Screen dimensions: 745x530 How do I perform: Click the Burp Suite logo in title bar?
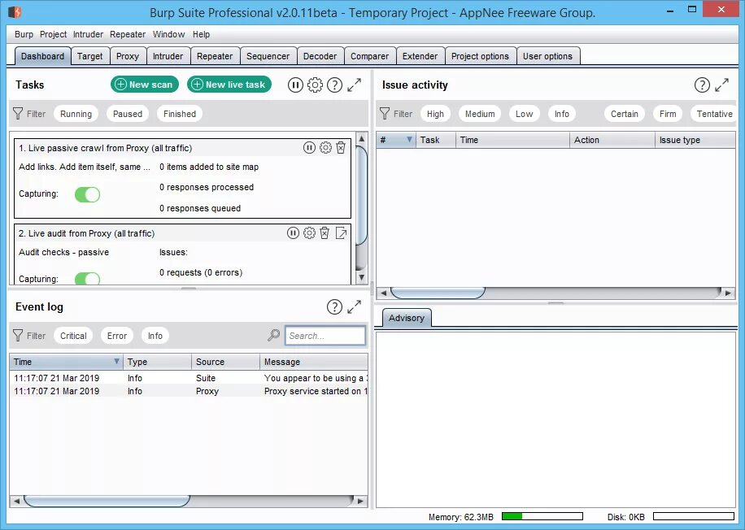[x=15, y=11]
